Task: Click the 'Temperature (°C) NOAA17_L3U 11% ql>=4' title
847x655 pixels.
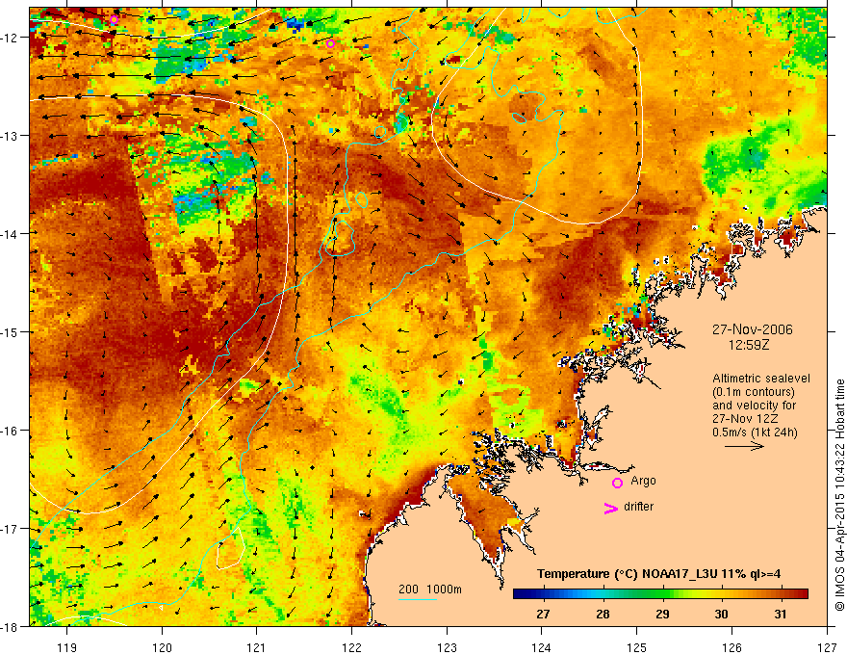Action: point(658,574)
